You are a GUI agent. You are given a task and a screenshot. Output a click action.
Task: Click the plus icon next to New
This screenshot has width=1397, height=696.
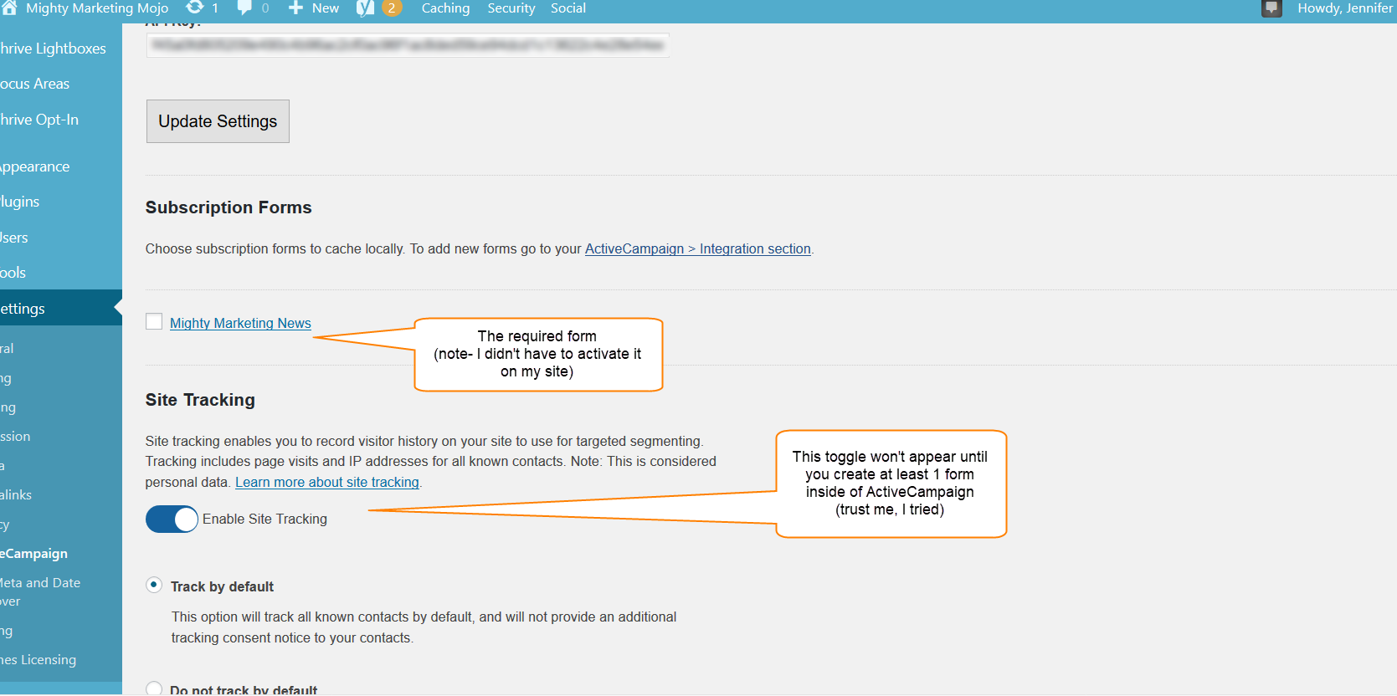point(295,8)
